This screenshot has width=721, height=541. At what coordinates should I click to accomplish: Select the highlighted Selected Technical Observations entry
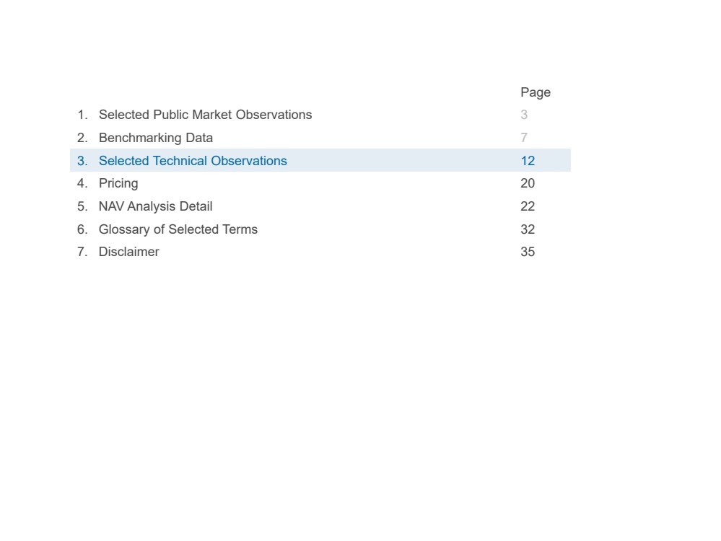pyautogui.click(x=193, y=161)
